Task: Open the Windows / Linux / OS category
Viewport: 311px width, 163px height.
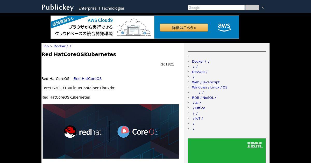Action: 210,87
